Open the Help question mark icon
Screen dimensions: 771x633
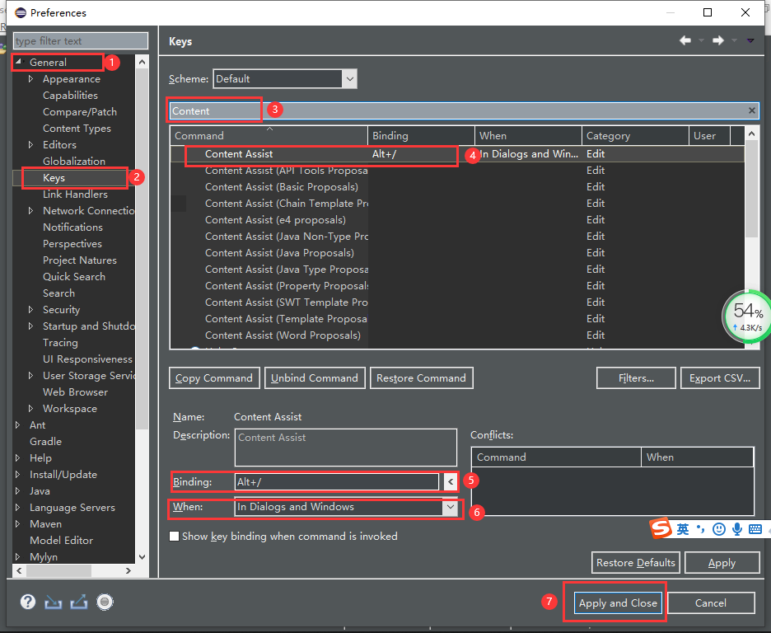coord(28,602)
